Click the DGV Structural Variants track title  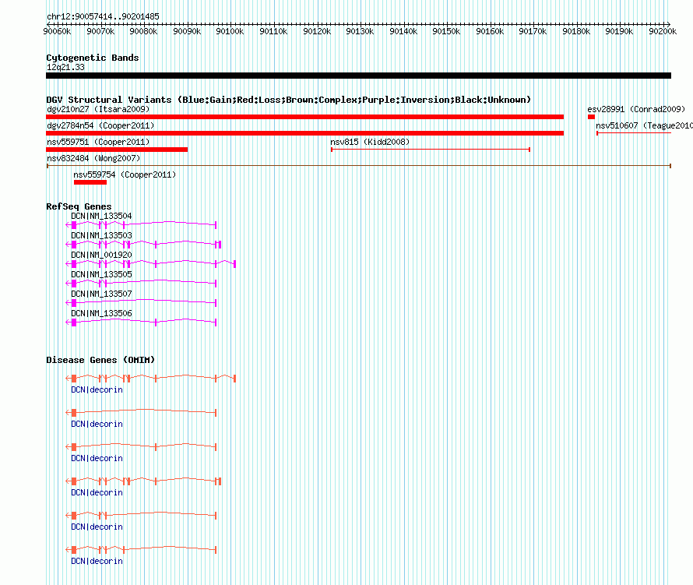[x=288, y=100]
